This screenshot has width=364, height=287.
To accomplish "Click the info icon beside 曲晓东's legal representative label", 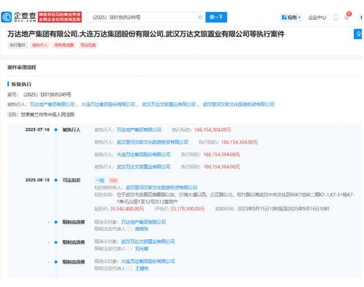I will 128,229.
